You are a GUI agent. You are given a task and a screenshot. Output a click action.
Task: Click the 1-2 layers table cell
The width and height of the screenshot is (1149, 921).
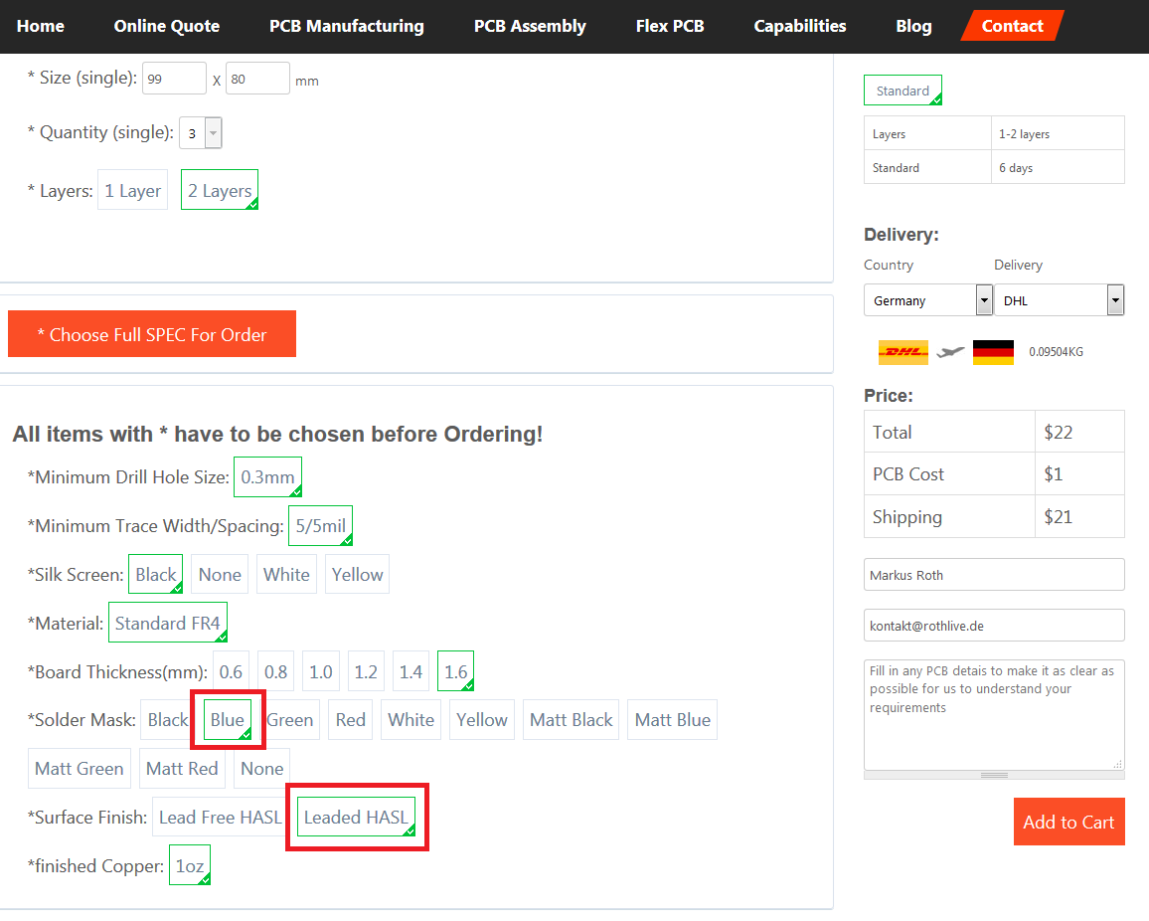tap(1058, 133)
